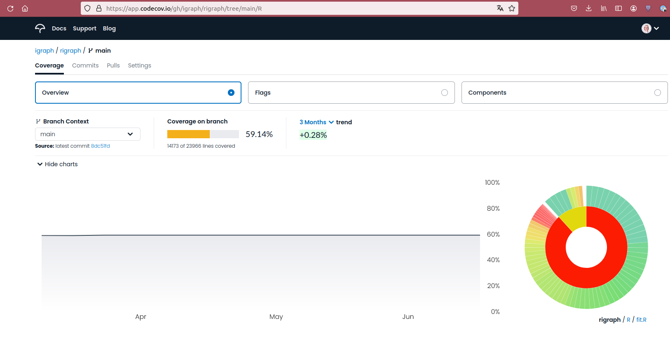Open the R folder link under sunburst
Screen dimensions: 670x337
tap(628, 320)
